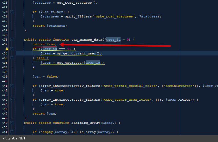Viewport: 218px width, 142px height.
Task: Click 'return $can;' on line 447
Action: click(x=44, y=113)
